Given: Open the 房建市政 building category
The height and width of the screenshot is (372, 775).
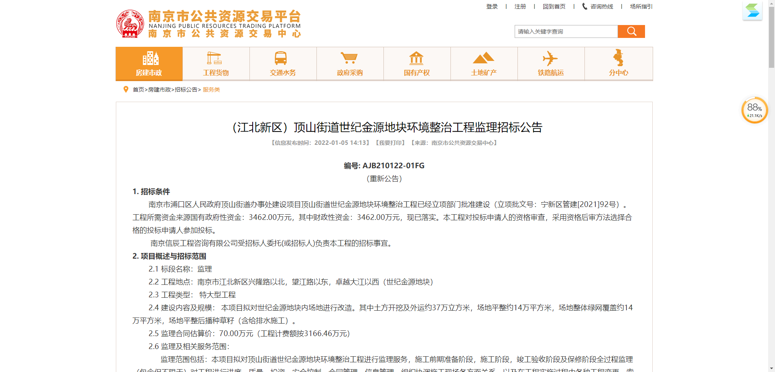Looking at the screenshot, I should [x=149, y=64].
